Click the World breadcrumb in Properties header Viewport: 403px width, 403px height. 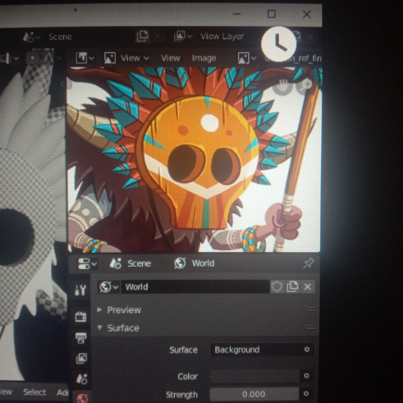coord(195,263)
